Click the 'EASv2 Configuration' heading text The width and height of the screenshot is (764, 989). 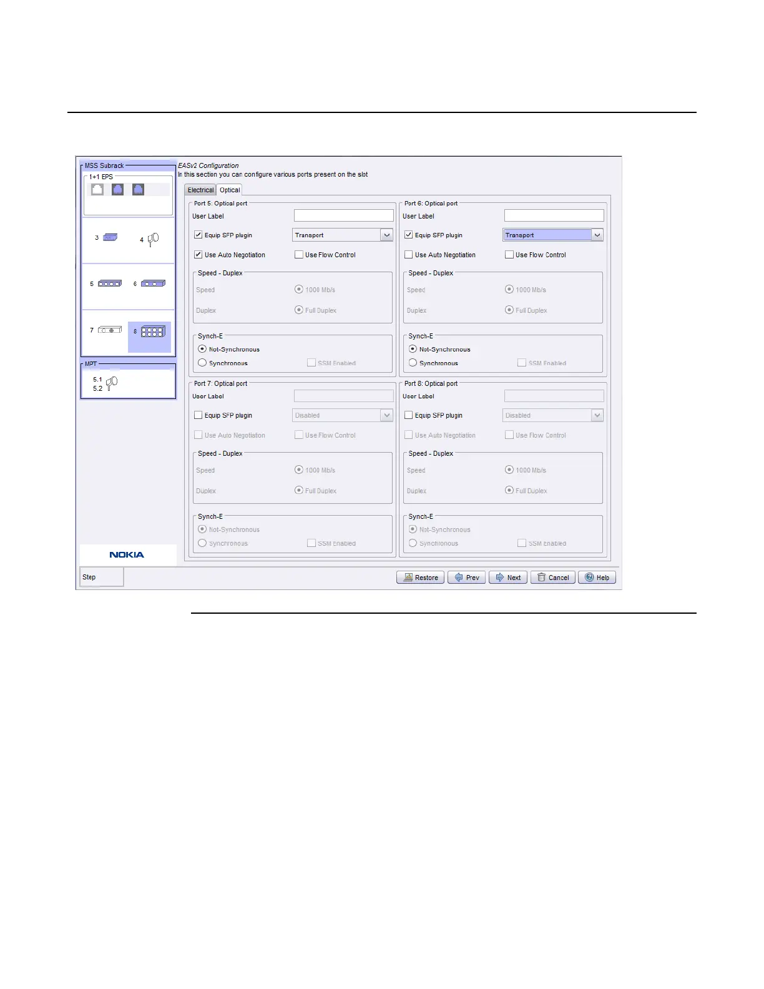[208, 165]
